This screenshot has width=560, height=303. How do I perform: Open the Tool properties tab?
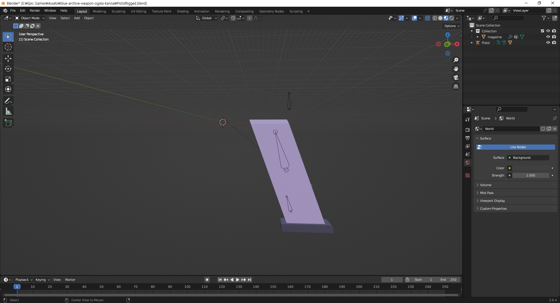click(x=468, y=119)
